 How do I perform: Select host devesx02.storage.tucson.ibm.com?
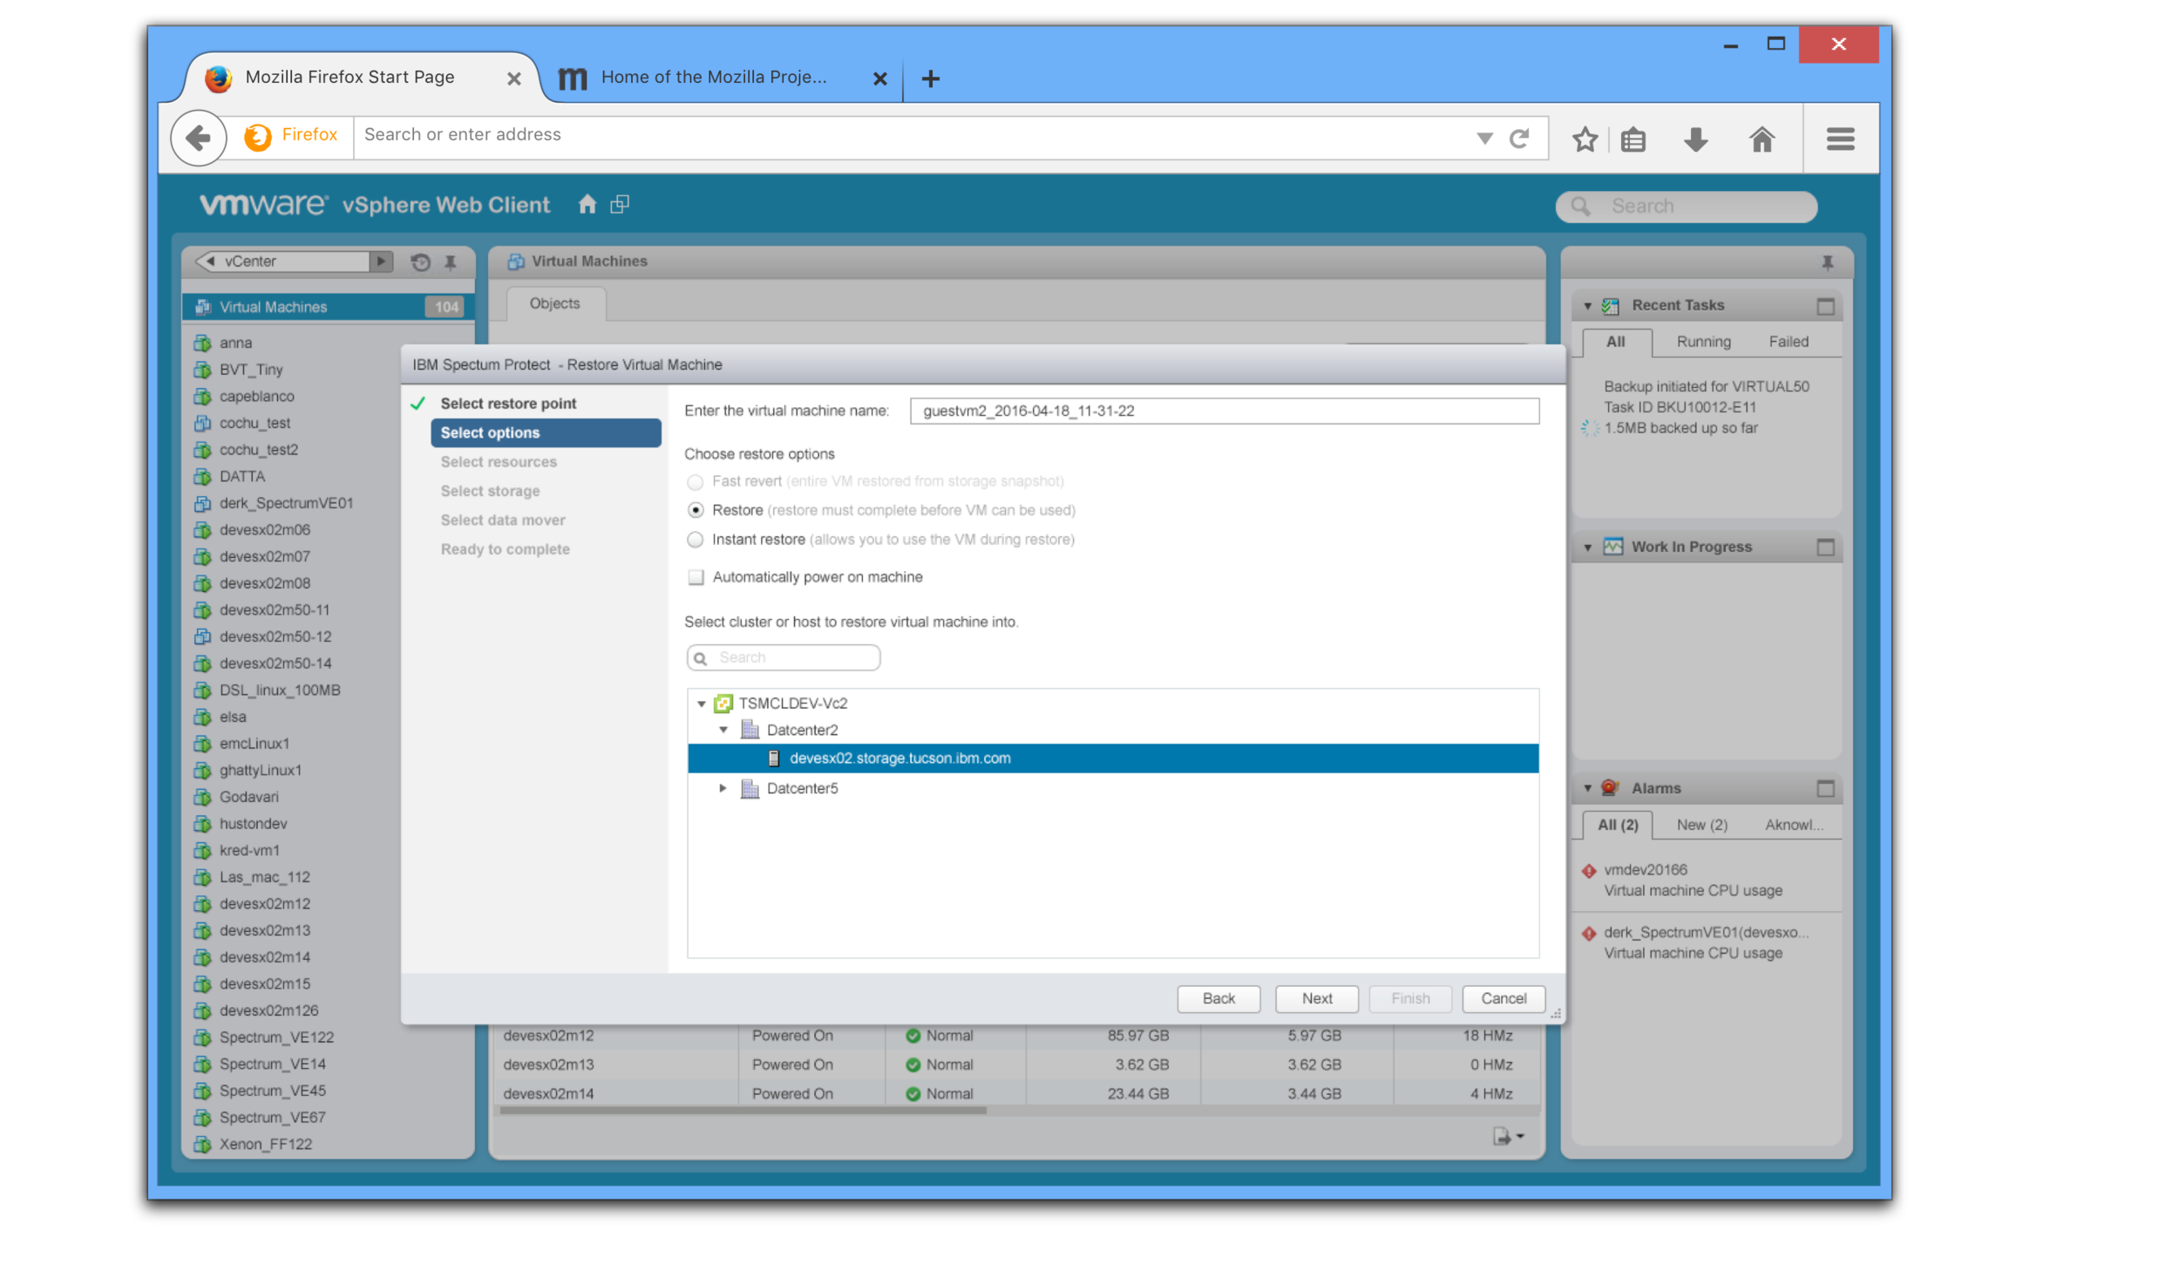[x=1113, y=759]
